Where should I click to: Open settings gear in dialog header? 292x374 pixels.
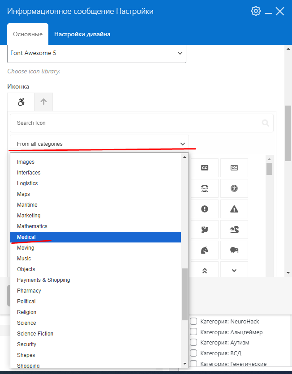(256, 11)
